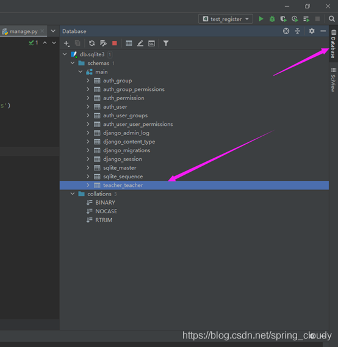Screen dimensions: 338x347
Task: Click the main schema label
Action: click(101, 72)
